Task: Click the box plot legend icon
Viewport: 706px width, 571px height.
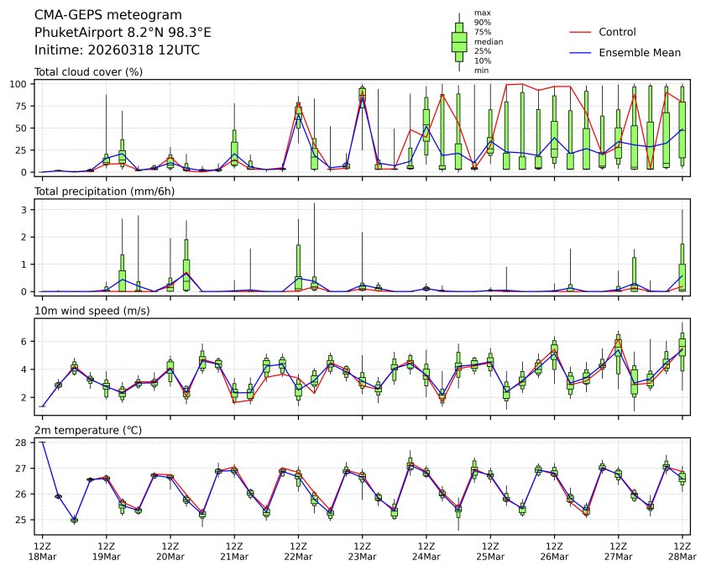Action: pos(459,41)
